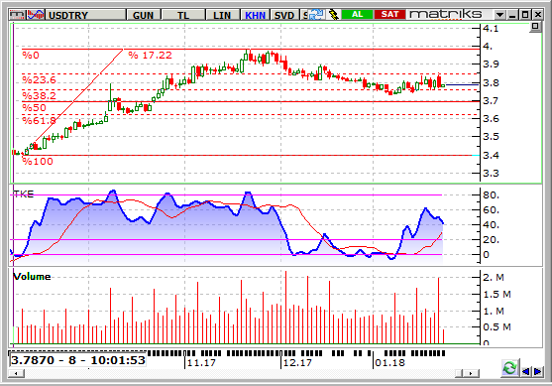Click the 12.17 date marker on timeline
Screen dimensions: 552x386
pos(297,363)
